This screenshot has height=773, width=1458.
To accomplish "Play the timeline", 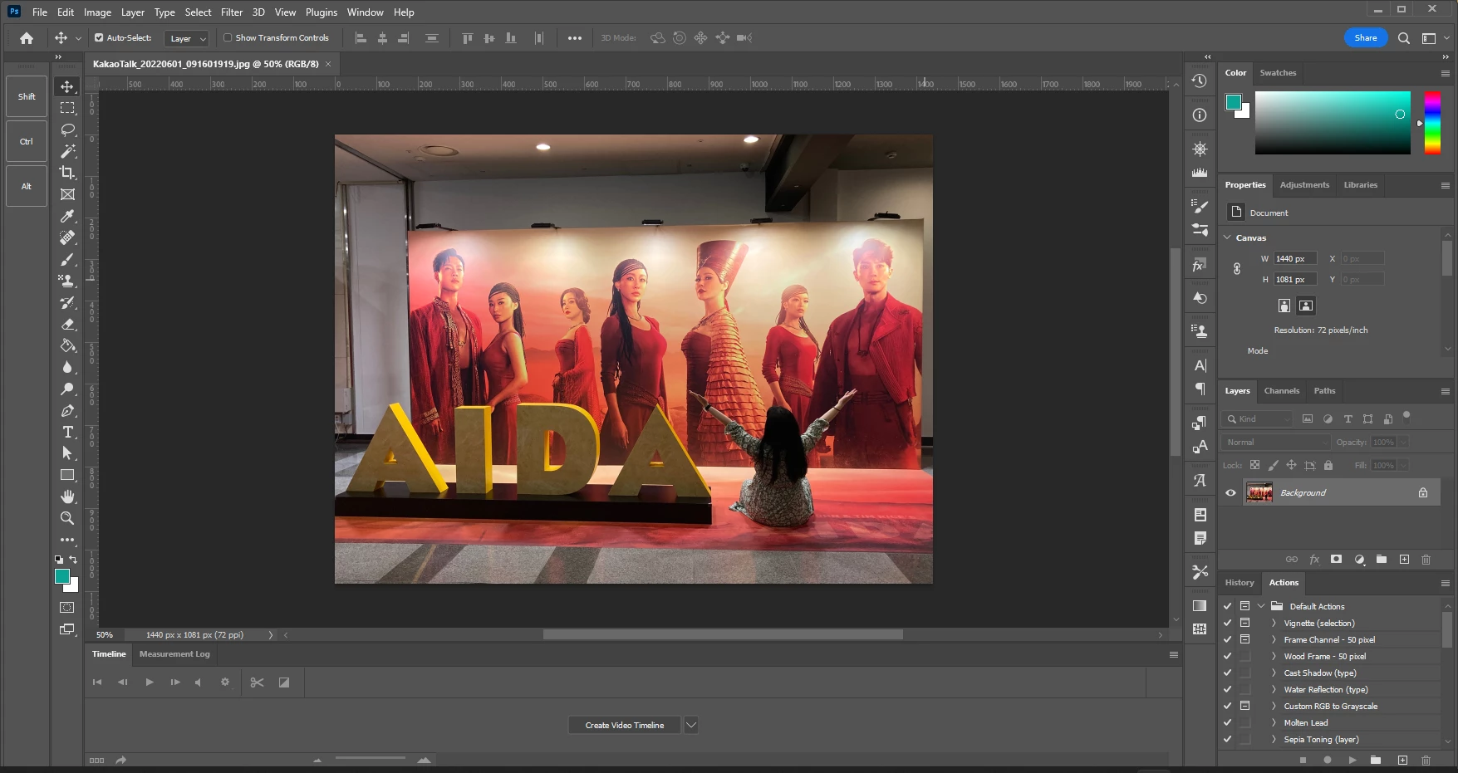I will coord(150,682).
